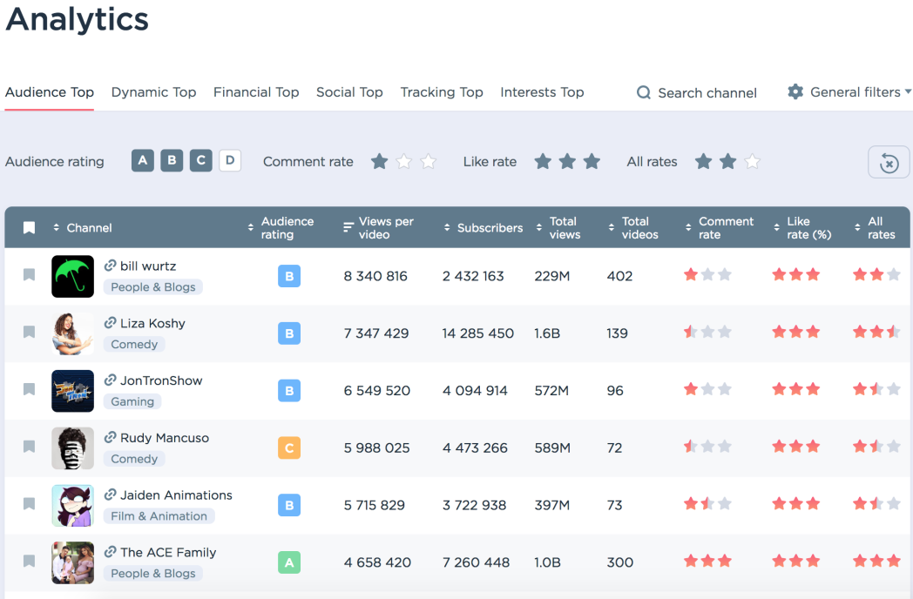
Task: Toggle audience rating A filter
Action: point(143,160)
